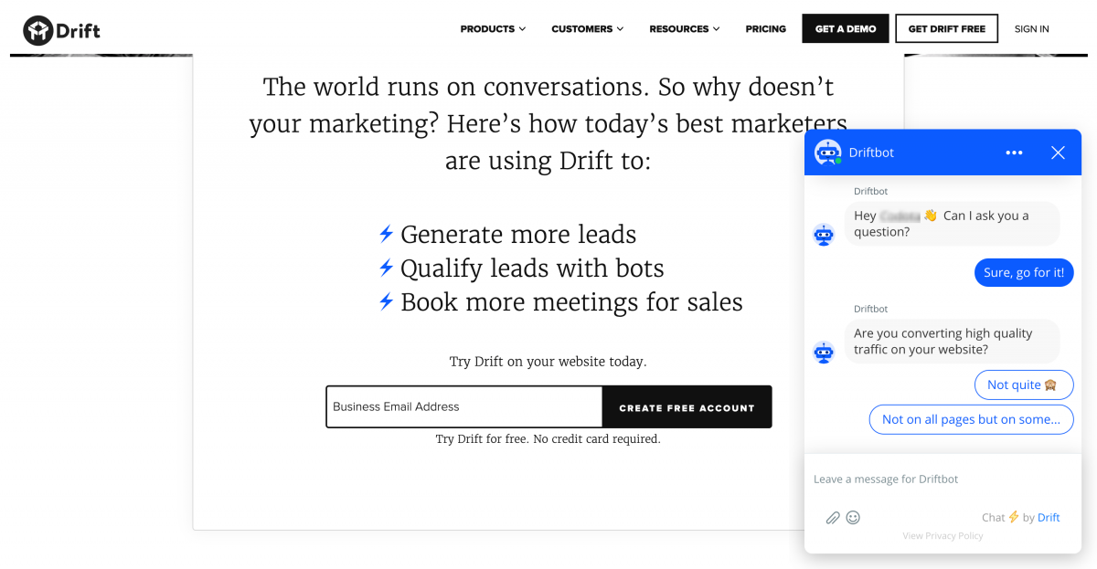Focus the Business Email Address field

tap(463, 407)
